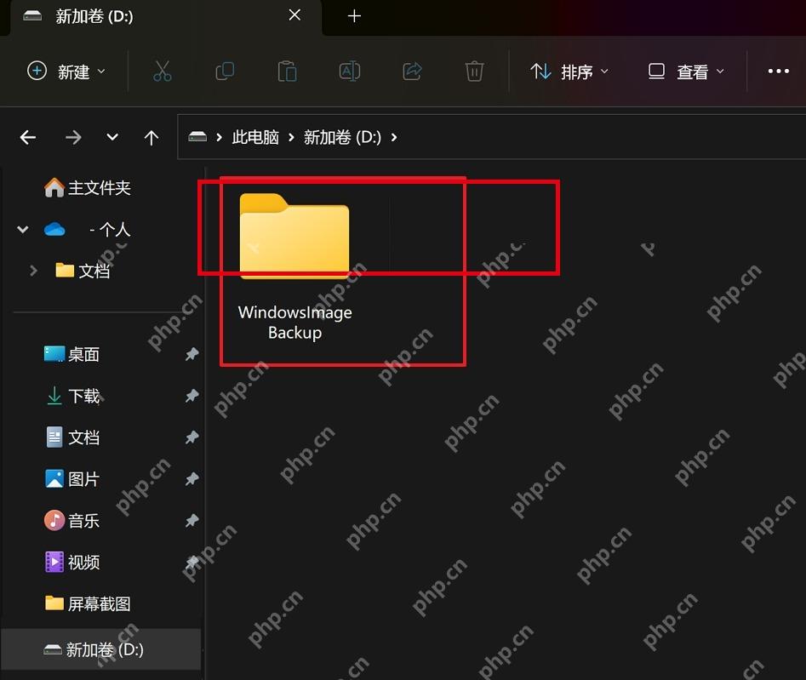Open 视频 (Videos) in quick access
The height and width of the screenshot is (680, 806).
click(72, 563)
